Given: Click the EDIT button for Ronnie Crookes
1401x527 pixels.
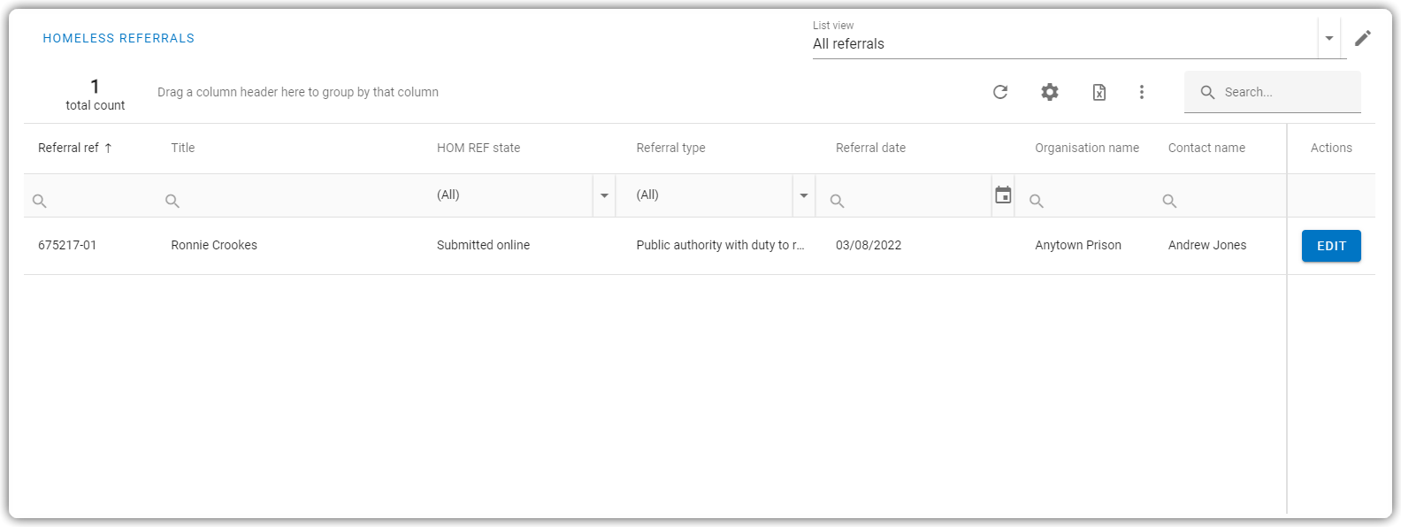Looking at the screenshot, I should pos(1331,246).
